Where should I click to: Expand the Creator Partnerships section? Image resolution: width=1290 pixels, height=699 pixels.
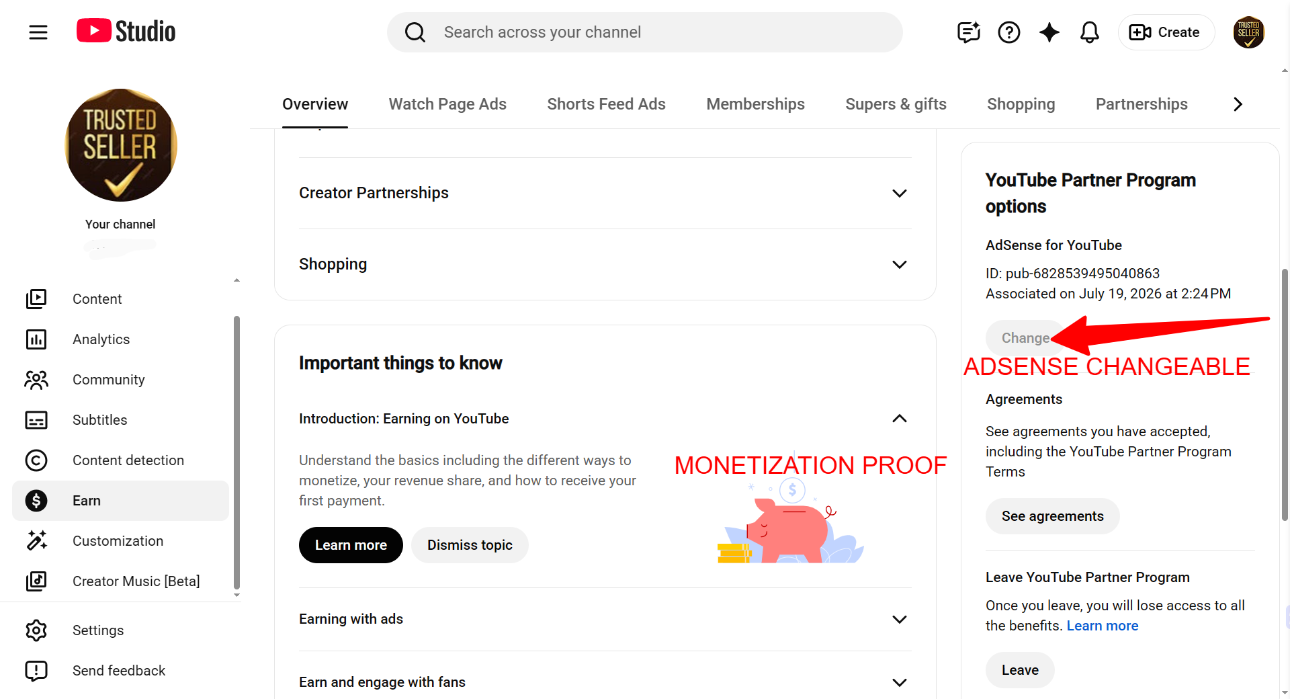pos(605,193)
